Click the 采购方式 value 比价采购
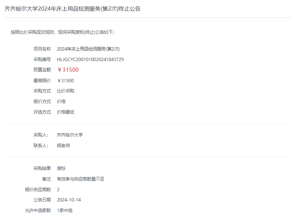The image size is (291, 224). click(x=65, y=91)
